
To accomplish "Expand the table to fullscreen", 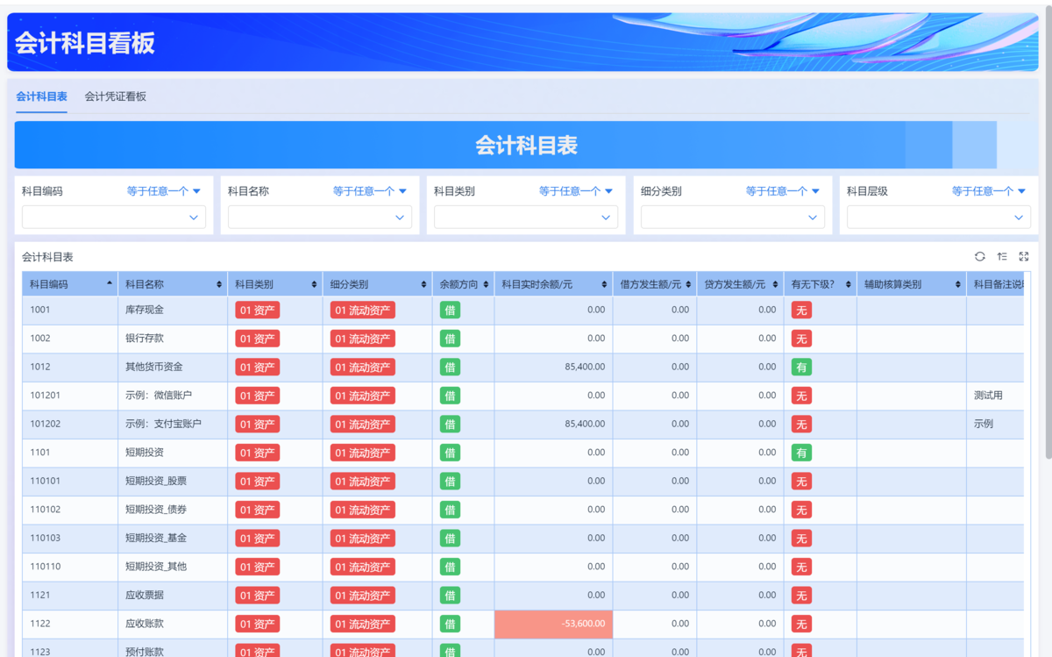I will coord(1024,256).
